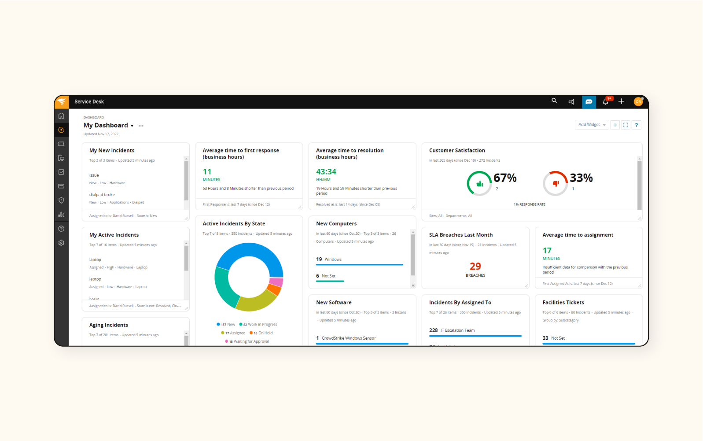Click scroll-down arrow in New Computers widget
The height and width of the screenshot is (441, 703).
point(413,285)
